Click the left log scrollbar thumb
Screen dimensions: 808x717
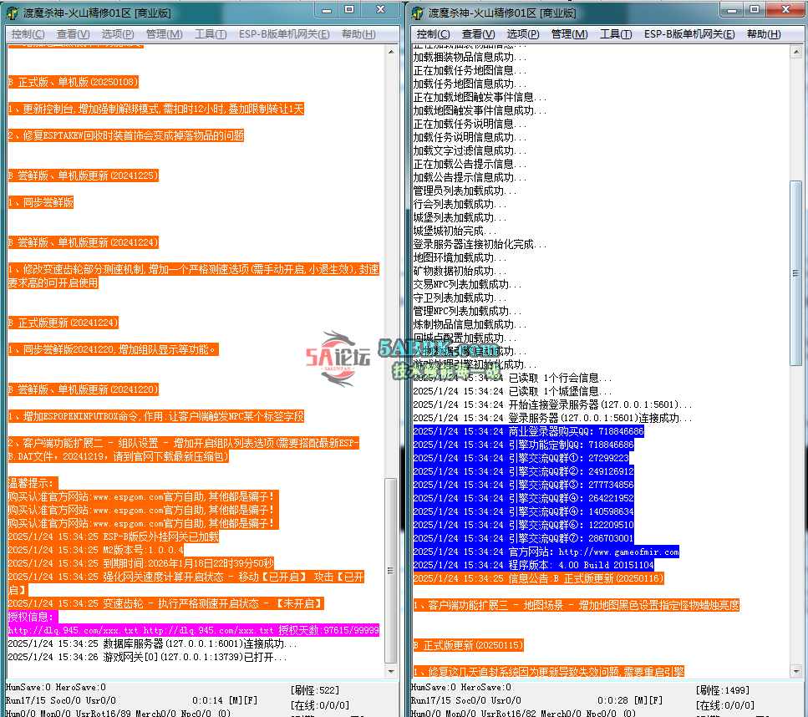click(391, 571)
